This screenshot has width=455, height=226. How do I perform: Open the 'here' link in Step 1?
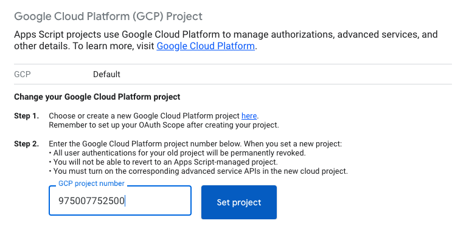[249, 116]
